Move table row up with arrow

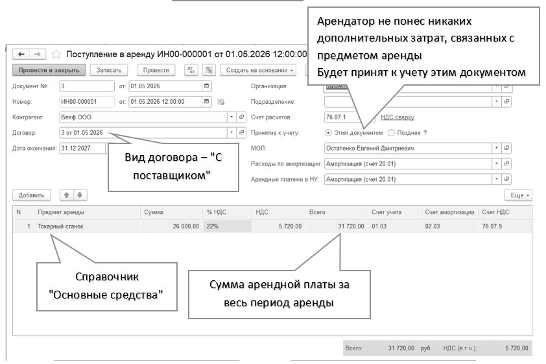coord(67,195)
